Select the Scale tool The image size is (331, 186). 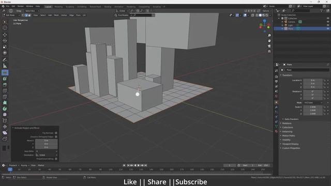[x=5, y=47]
